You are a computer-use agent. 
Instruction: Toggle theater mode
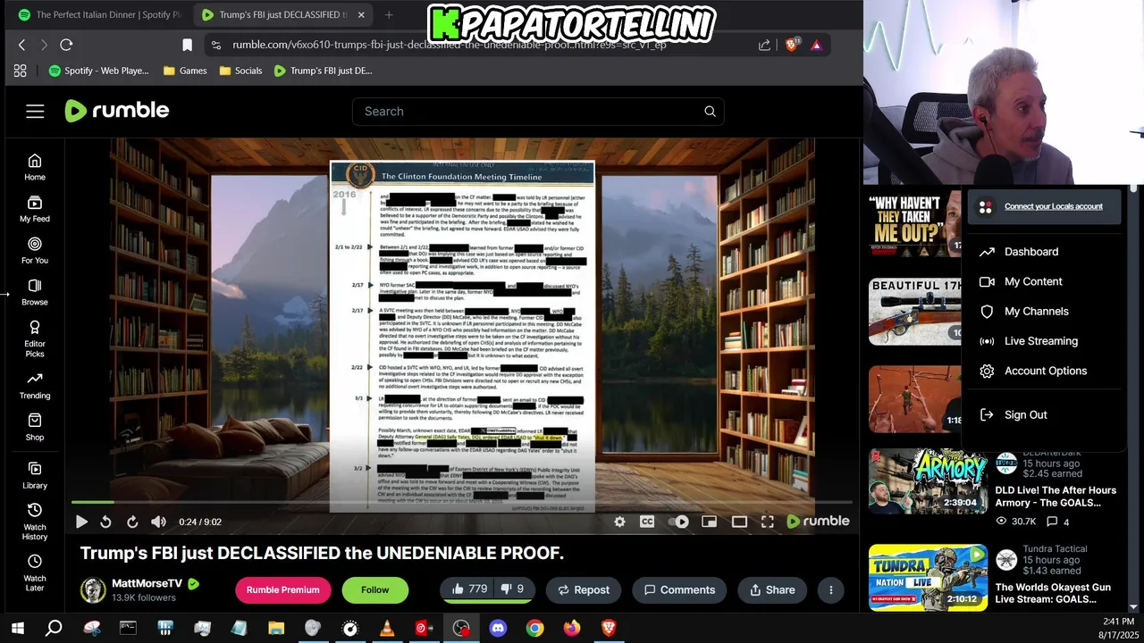(739, 522)
